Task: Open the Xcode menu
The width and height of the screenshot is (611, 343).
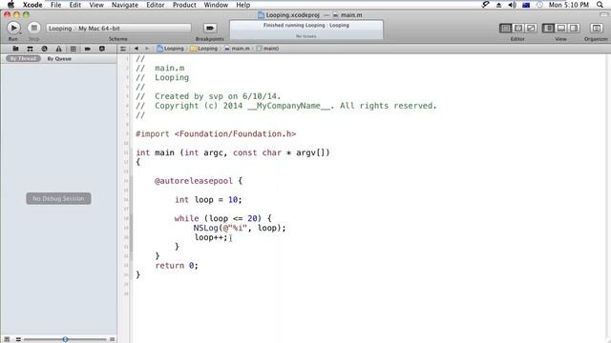Action: click(x=32, y=5)
